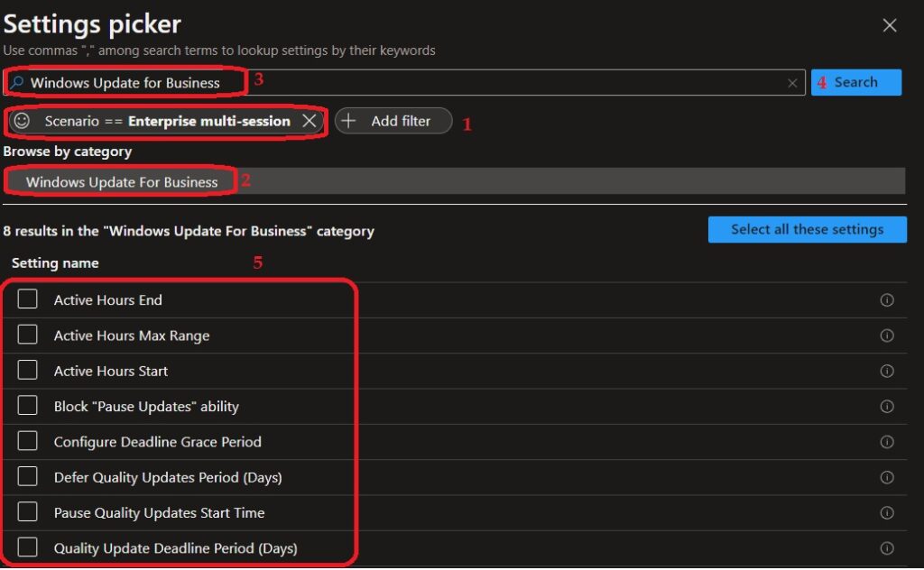Click the Browse by category heading
924x570 pixels.
(x=67, y=152)
